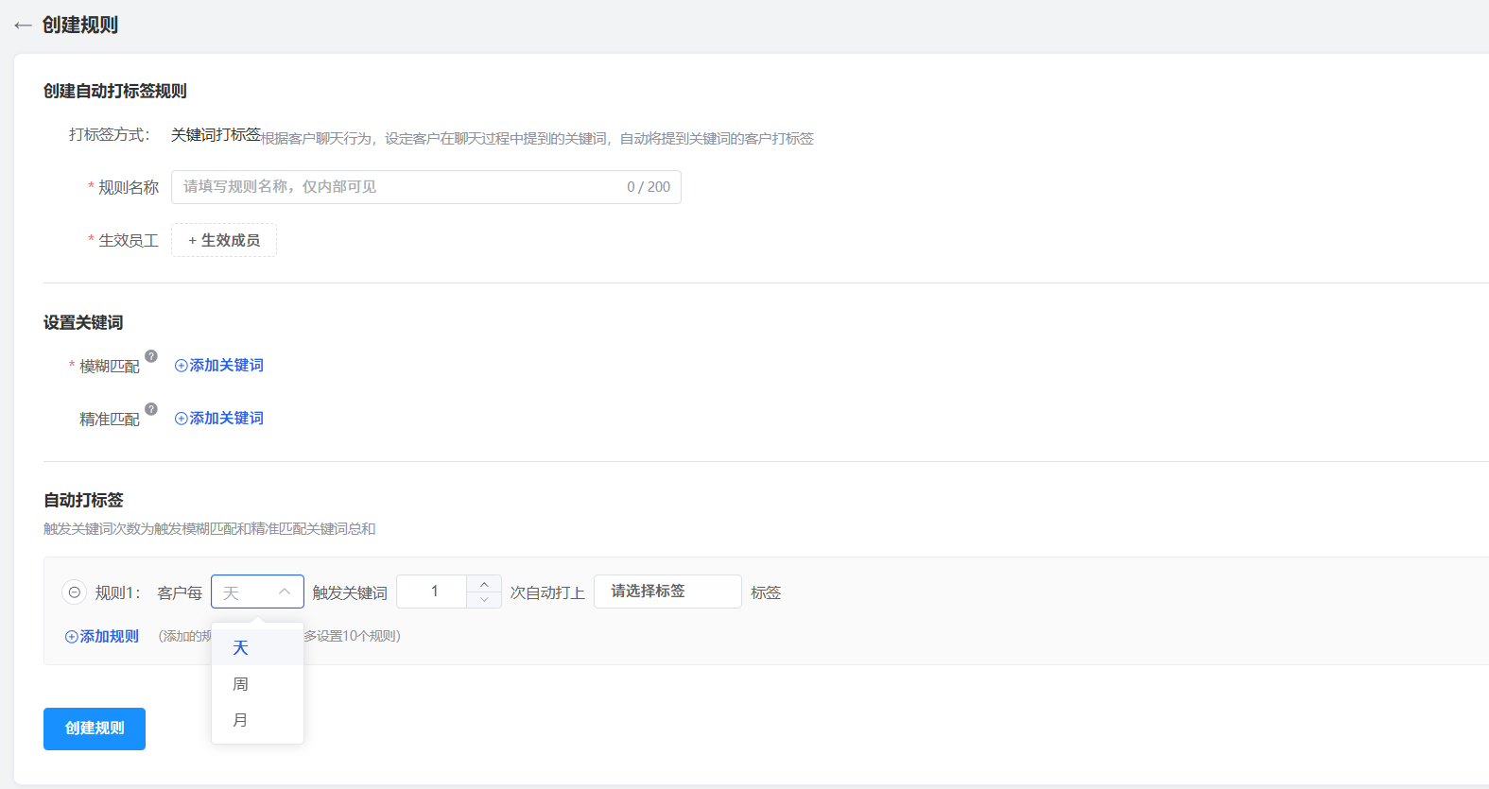Click the 创建自动打标签规则 heading
The image size is (1489, 789).
pyautogui.click(x=115, y=92)
